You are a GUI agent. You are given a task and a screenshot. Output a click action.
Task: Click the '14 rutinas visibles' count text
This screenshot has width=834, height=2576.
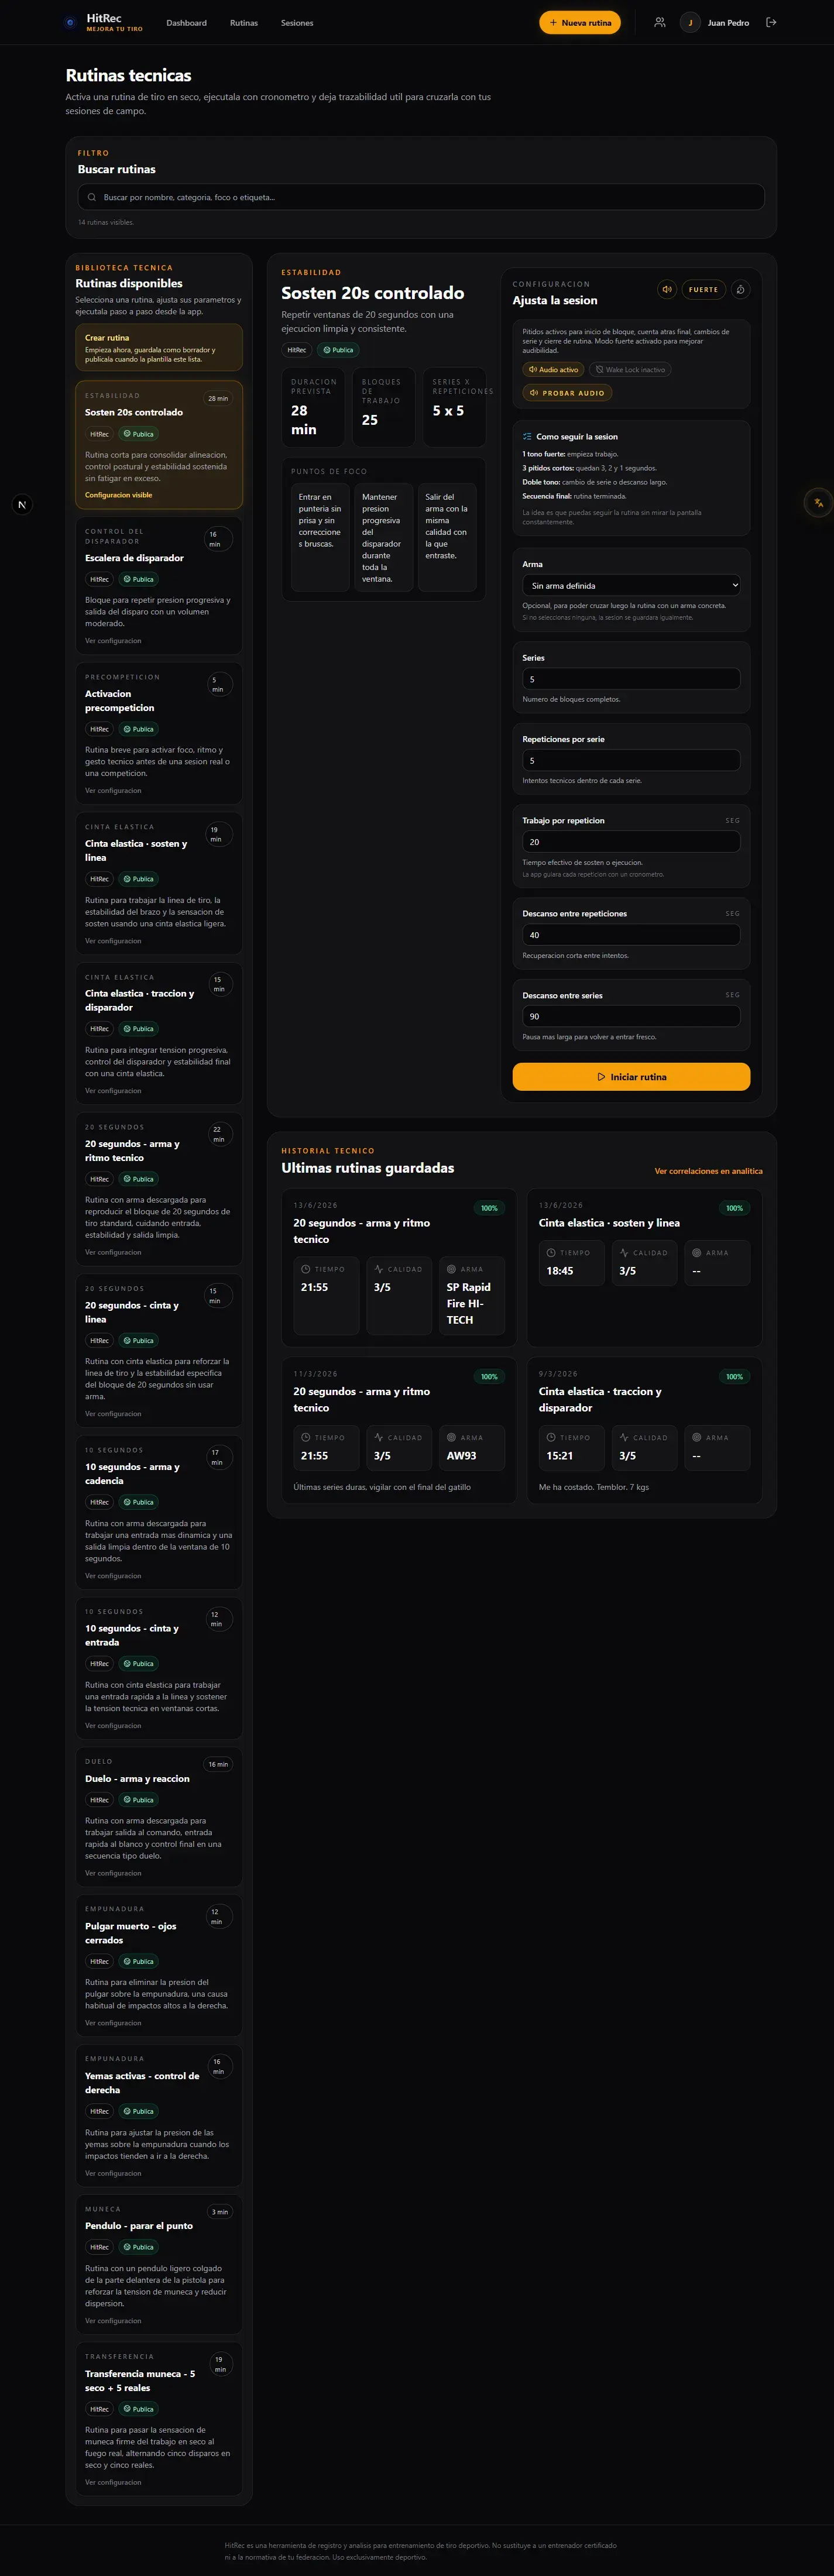click(106, 222)
